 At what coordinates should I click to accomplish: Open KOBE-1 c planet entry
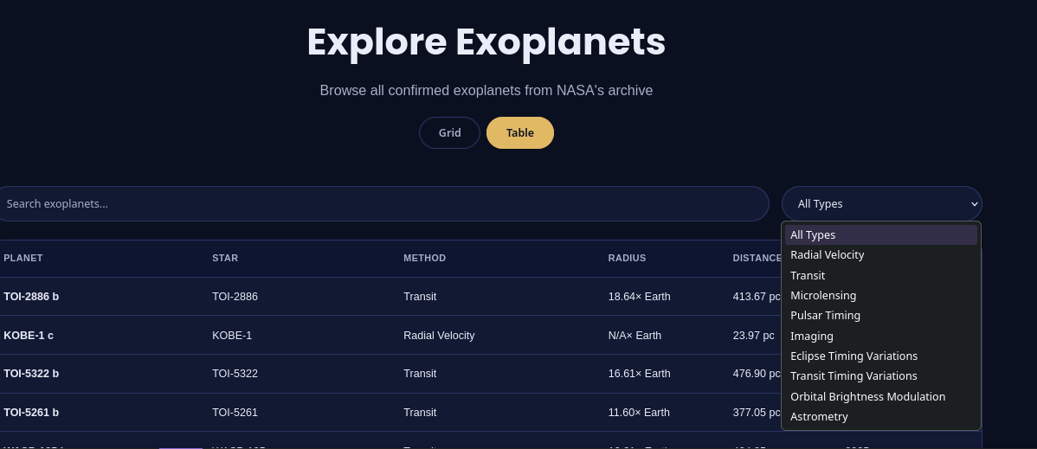pos(29,335)
